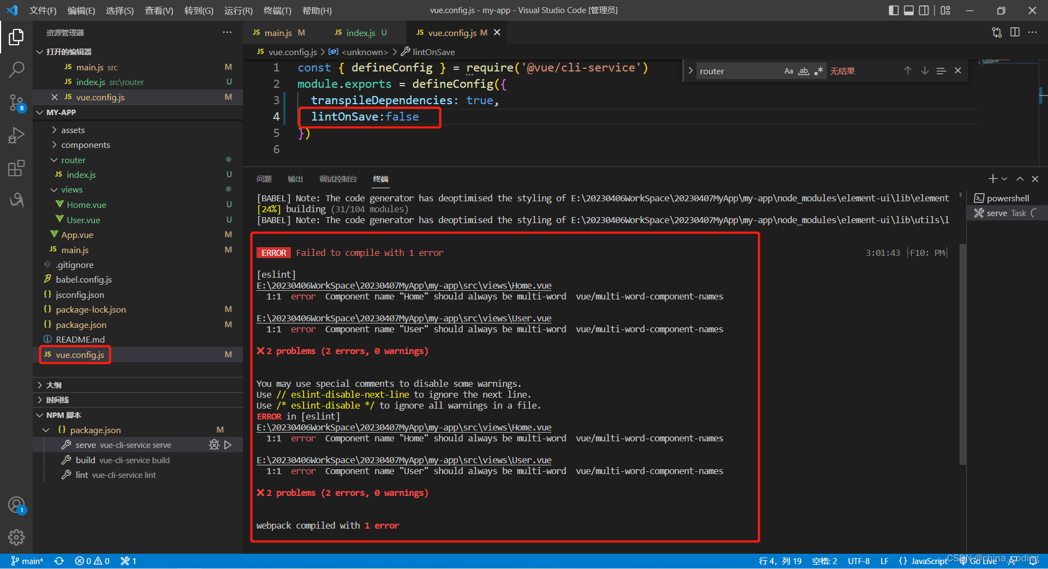
Task: Open Home.vue link in terminal error
Action: (404, 286)
